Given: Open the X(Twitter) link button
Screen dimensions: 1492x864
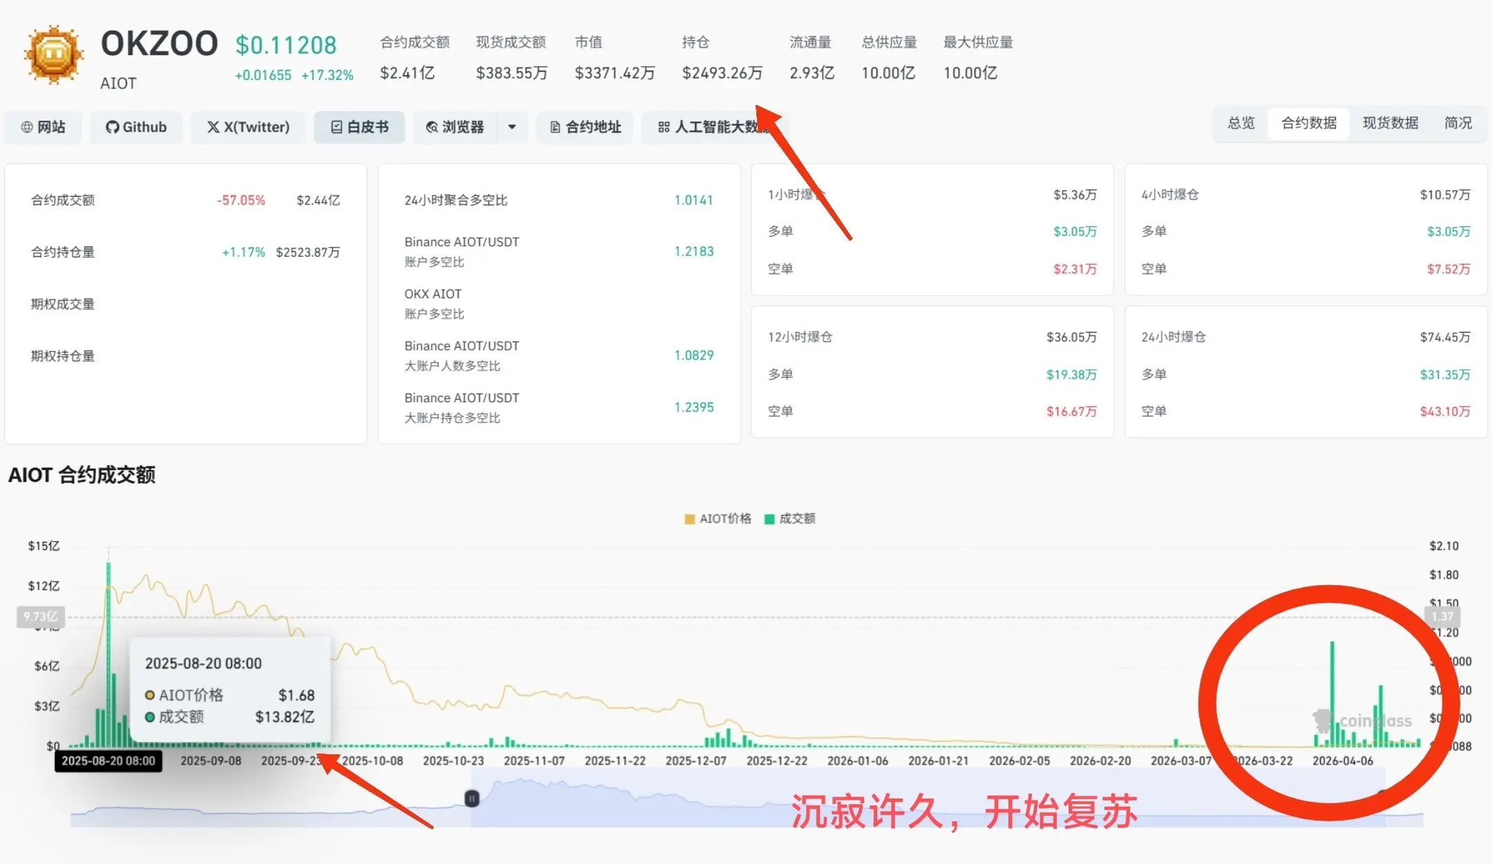Looking at the screenshot, I should [248, 127].
